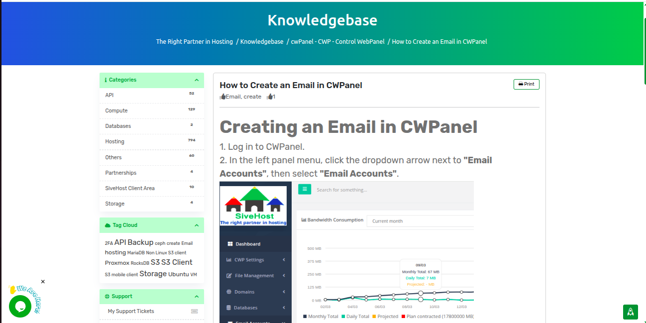The width and height of the screenshot is (646, 323).
Task: Click the embedded CWPanel dashboard screenshot
Action: [x=346, y=252]
